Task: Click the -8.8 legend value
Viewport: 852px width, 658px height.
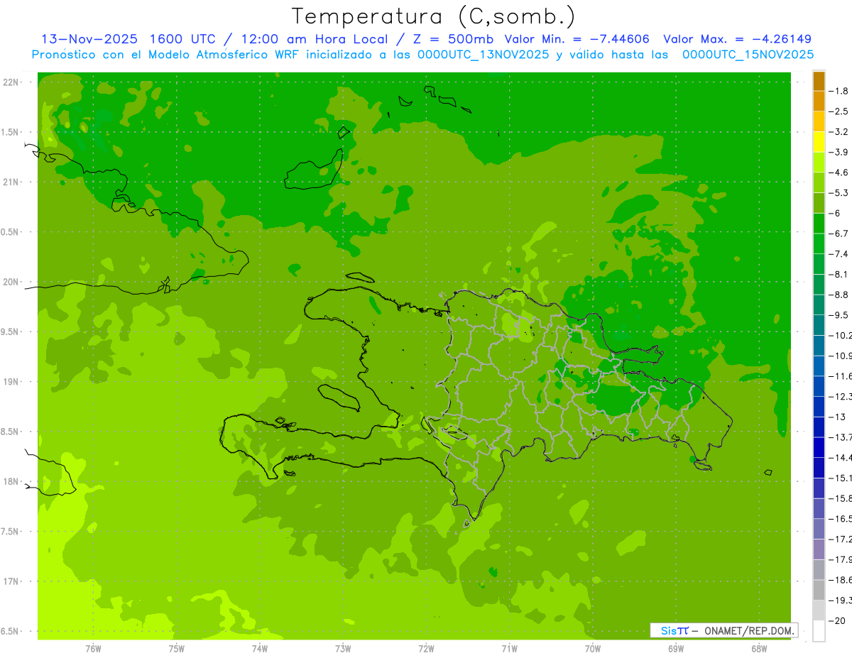Action: (840, 295)
